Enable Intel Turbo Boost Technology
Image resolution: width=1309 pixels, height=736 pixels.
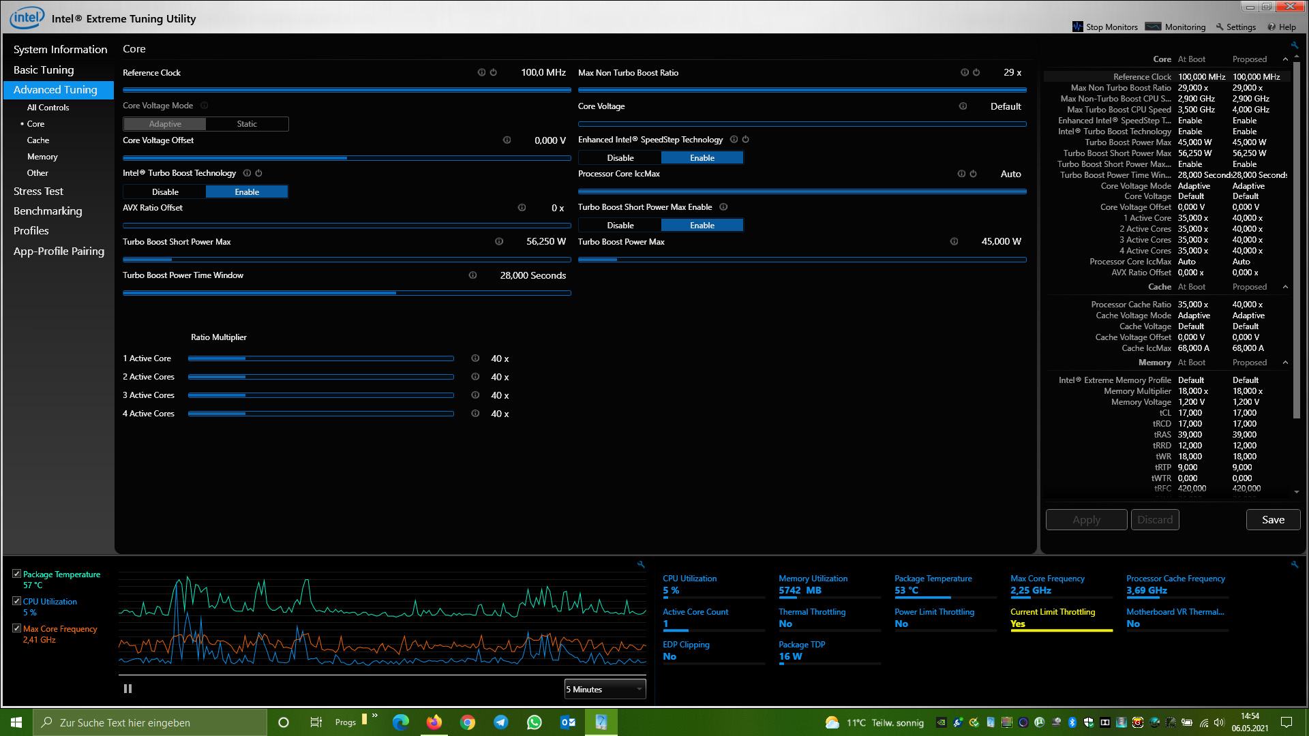pos(247,192)
